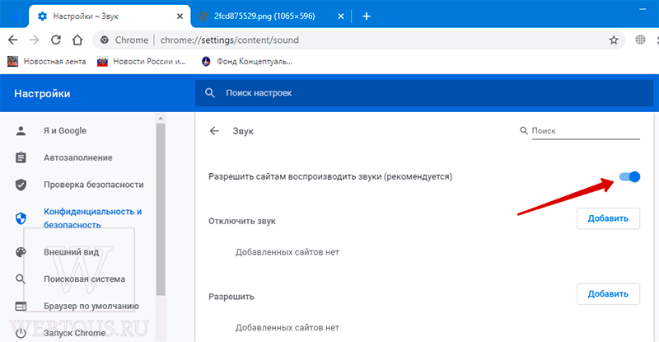This screenshot has width=659, height=342.
Task: Click the clipboard icon for Автозаполнение
Action: tap(21, 157)
